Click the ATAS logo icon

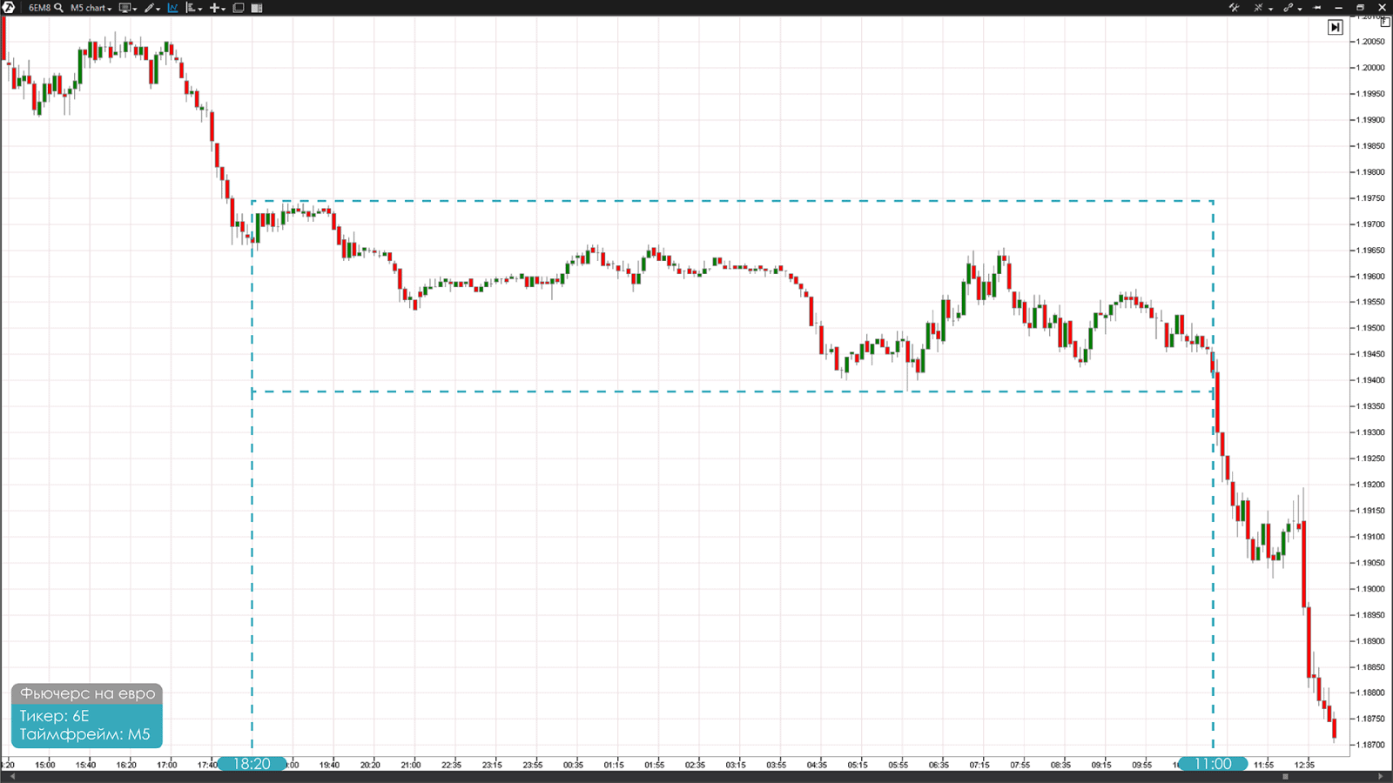pyautogui.click(x=9, y=8)
